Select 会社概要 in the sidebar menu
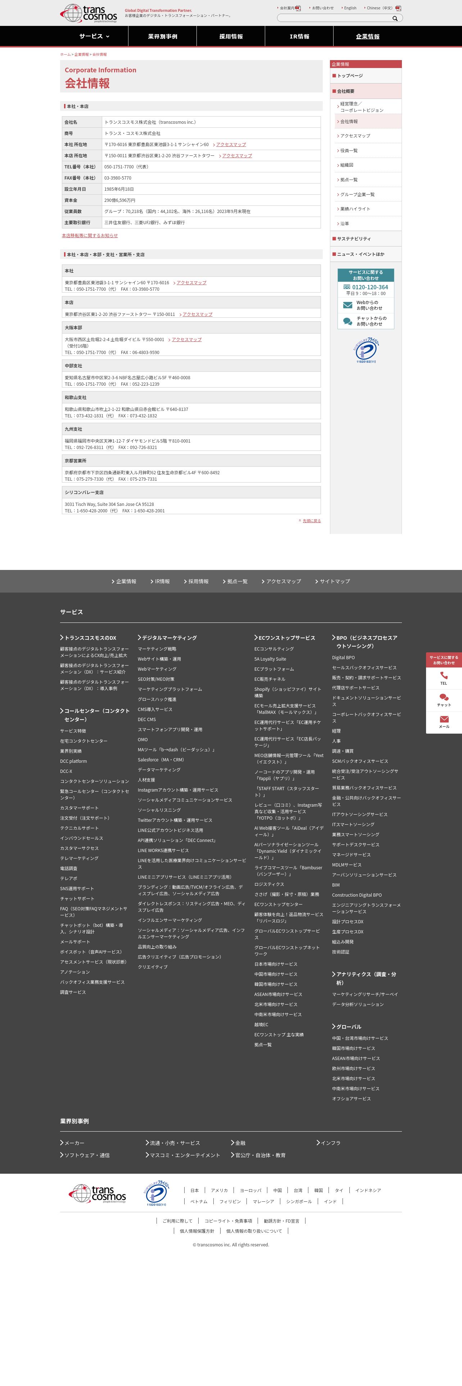Image resolution: width=462 pixels, height=1386 pixels. [366, 91]
